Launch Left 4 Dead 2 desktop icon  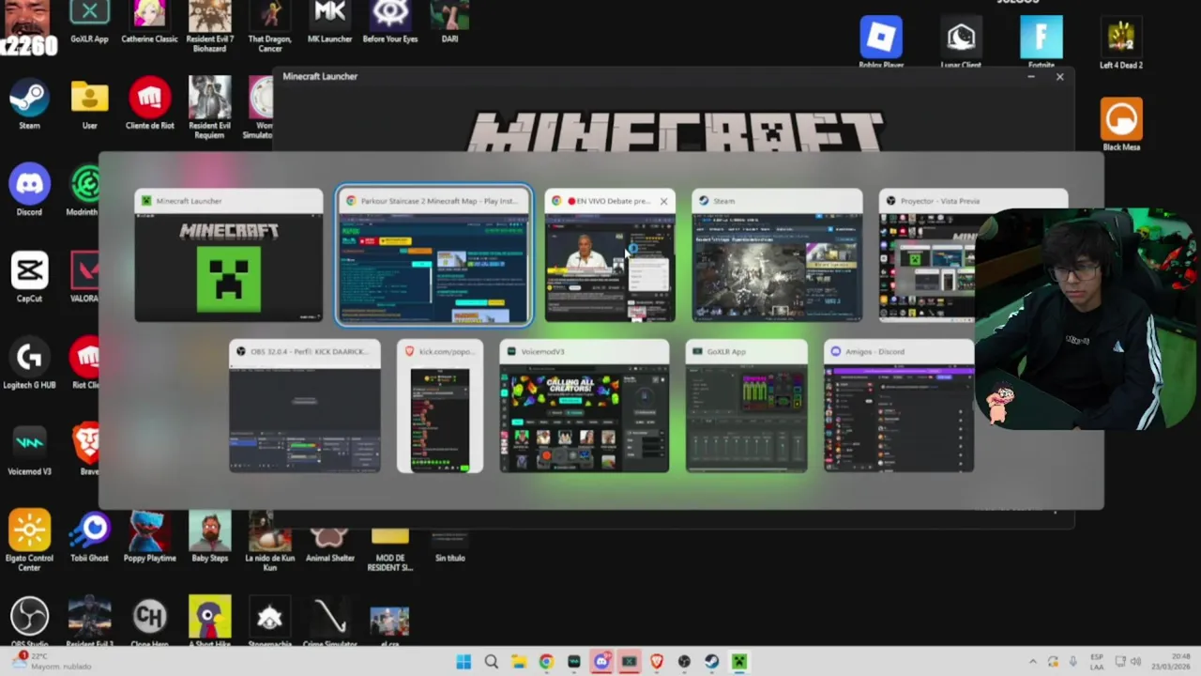(1121, 42)
